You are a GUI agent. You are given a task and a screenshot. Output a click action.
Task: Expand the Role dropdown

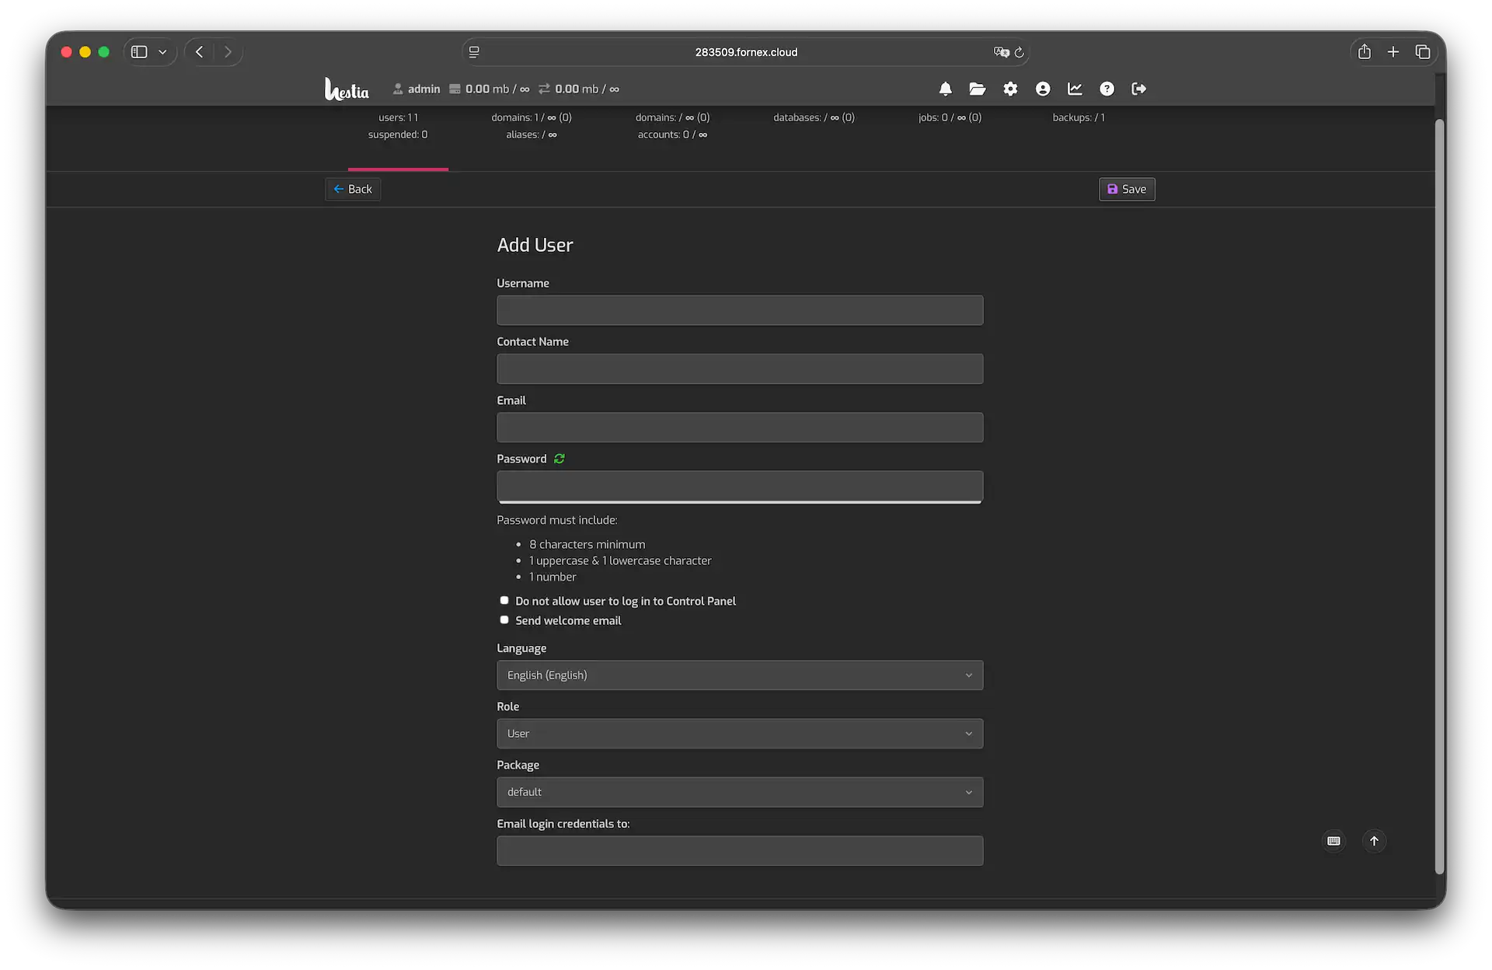(740, 733)
